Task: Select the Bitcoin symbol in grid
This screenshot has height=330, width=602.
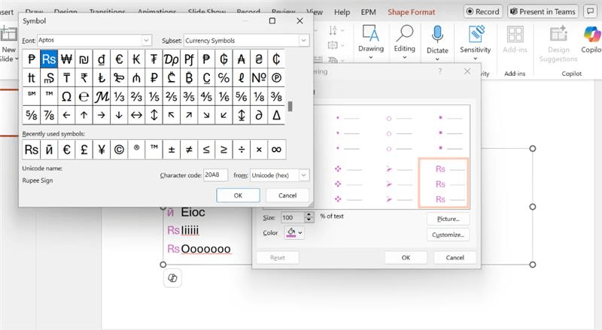Action: click(189, 78)
